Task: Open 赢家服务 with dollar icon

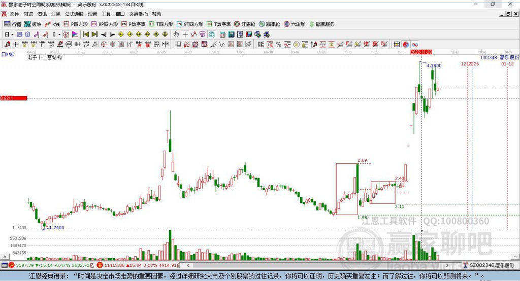Action: point(321,24)
